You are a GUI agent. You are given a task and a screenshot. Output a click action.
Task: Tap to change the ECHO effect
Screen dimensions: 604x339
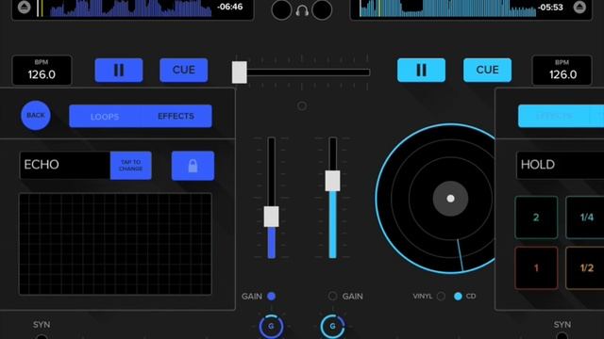pyautogui.click(x=130, y=166)
